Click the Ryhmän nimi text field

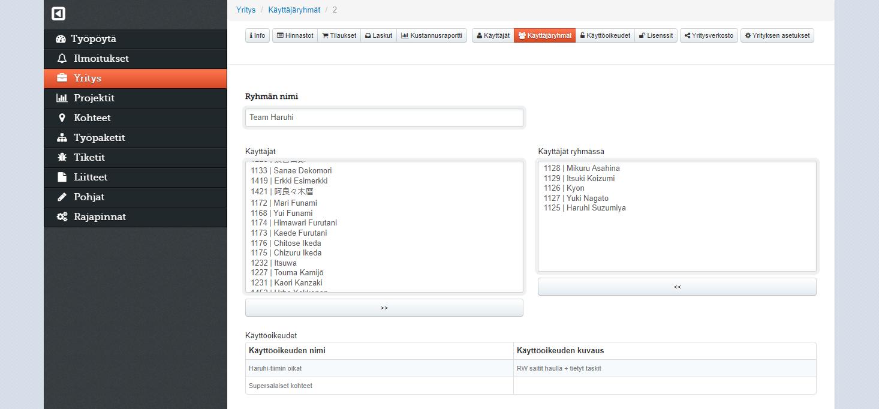tap(384, 118)
